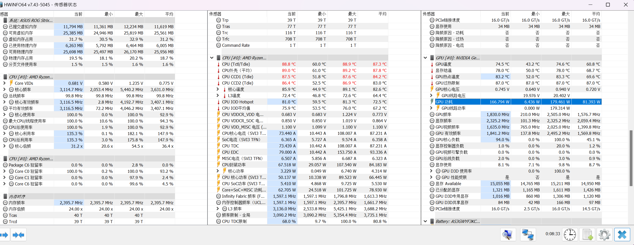Expand the 核心使用率 row
Image resolution: width=634 pixels, height=245 pixels.
point(4,114)
